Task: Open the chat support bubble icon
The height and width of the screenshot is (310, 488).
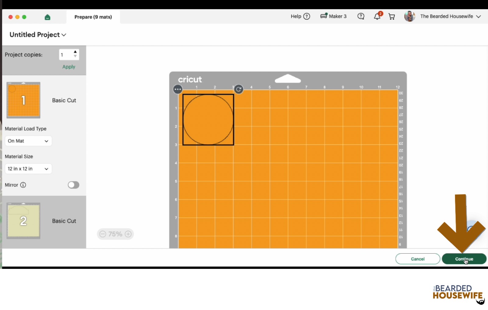Action: coord(361,16)
